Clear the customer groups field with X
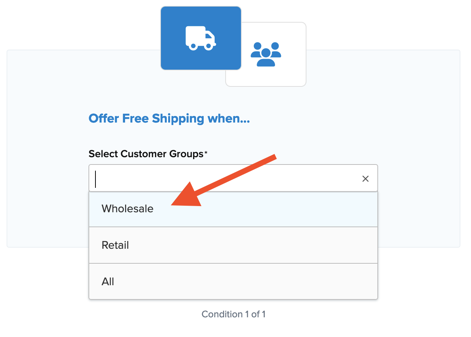 (x=365, y=179)
